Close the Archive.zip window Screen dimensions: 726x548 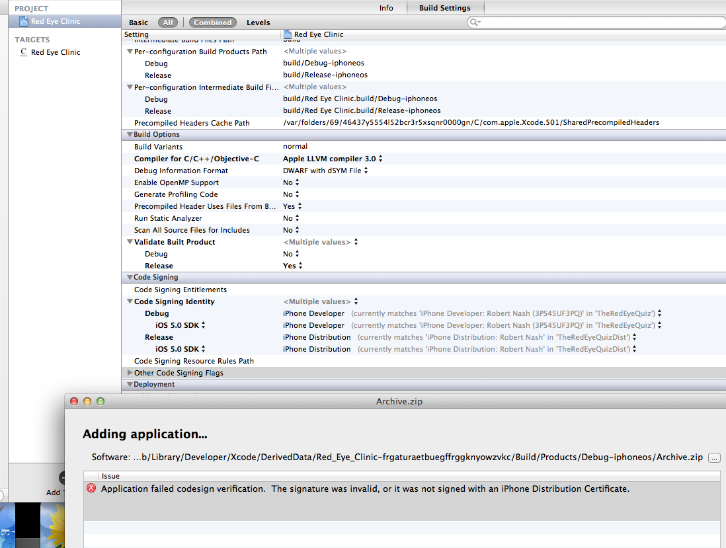point(74,401)
